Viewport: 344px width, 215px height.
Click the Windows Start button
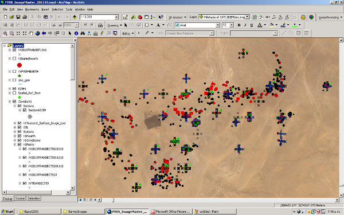pos(7,212)
